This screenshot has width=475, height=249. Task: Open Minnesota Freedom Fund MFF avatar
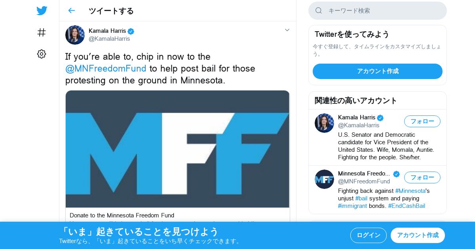tap(324, 179)
